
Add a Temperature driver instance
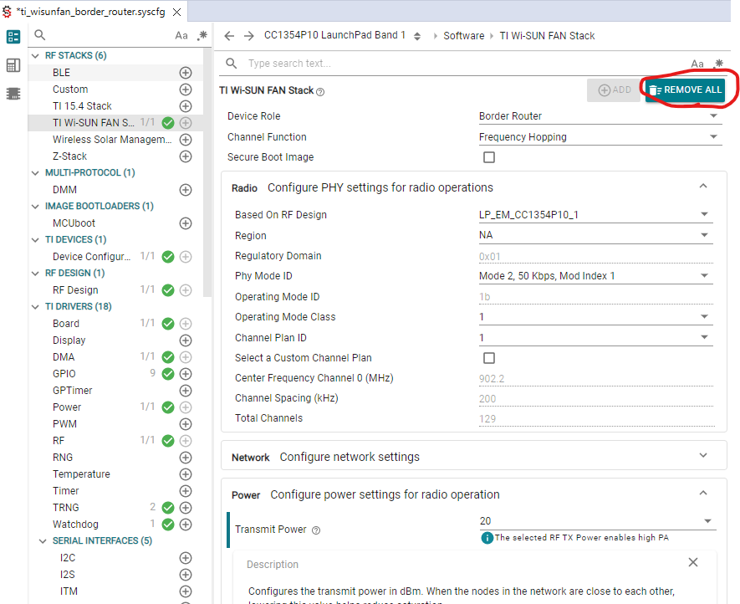[186, 474]
